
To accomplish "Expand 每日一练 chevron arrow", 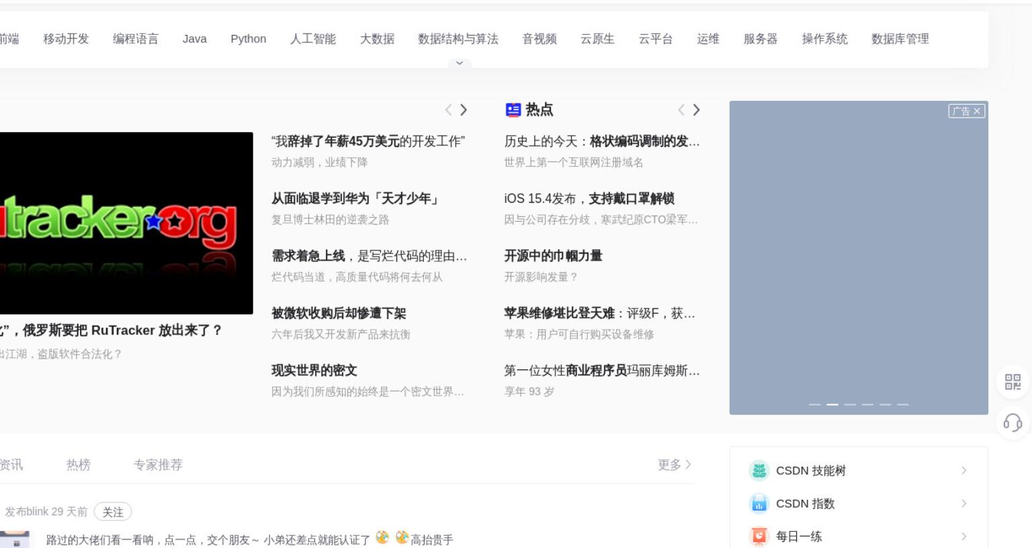I will 963,537.
